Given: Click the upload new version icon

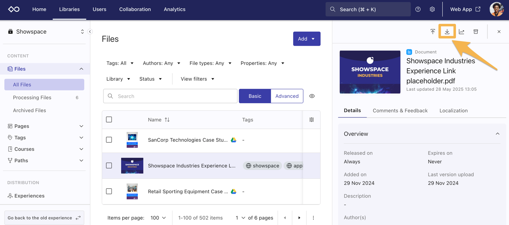Looking at the screenshot, I should 433,32.
